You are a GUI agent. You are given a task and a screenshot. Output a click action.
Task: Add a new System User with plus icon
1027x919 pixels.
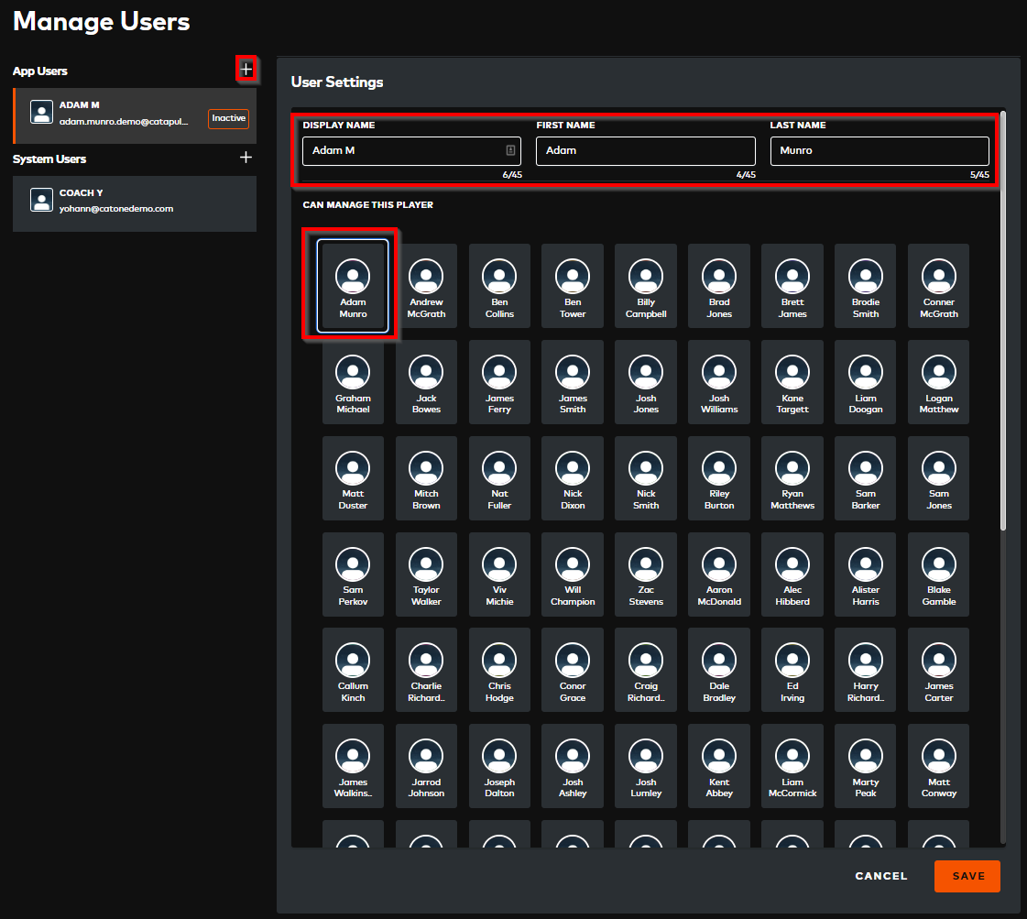click(x=246, y=158)
